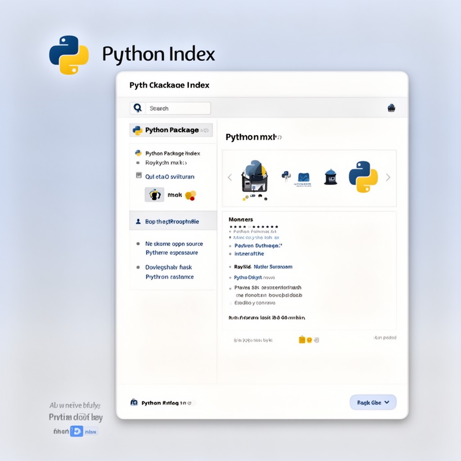Click the yellow bag icon below content
This screenshot has width=461, height=461.
tap(302, 339)
